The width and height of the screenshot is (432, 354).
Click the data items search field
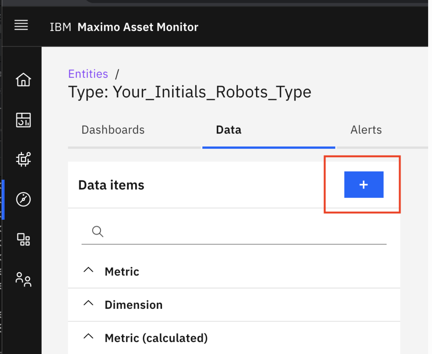tap(234, 232)
